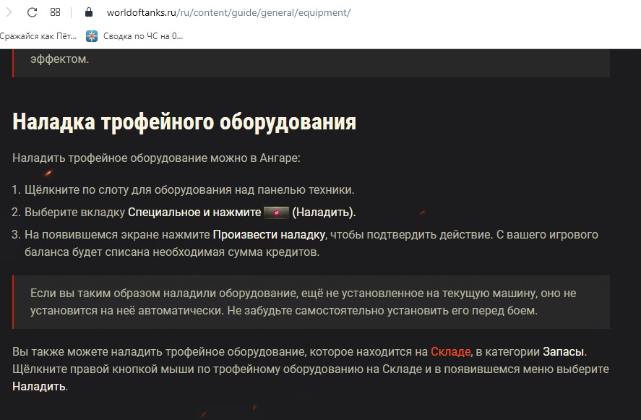Image resolution: width=641 pixels, height=420 pixels.
Task: Click the 'Сводка по ЧС' bookmark favicon
Action: 92,36
